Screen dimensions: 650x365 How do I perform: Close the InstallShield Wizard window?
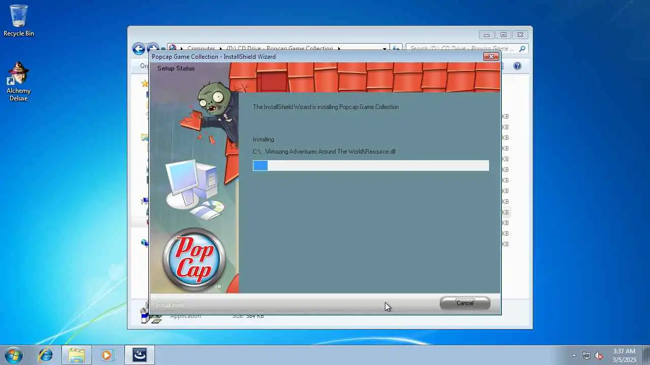click(x=491, y=56)
